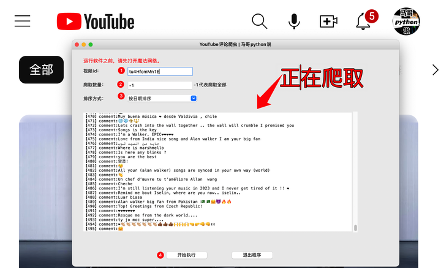The width and height of the screenshot is (441, 268).
Task: Click the YouTube logo
Action: pyautogui.click(x=96, y=21)
